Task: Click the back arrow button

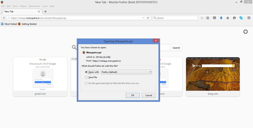Action: tap(4, 18)
